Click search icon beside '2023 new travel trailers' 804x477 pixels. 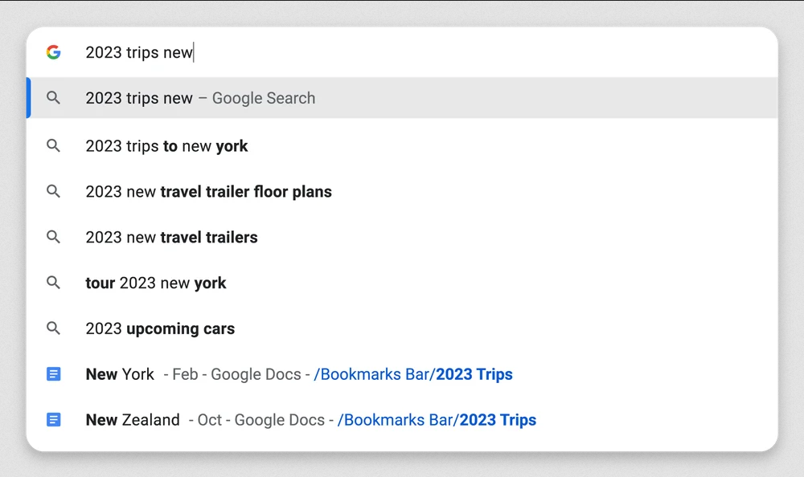point(53,237)
